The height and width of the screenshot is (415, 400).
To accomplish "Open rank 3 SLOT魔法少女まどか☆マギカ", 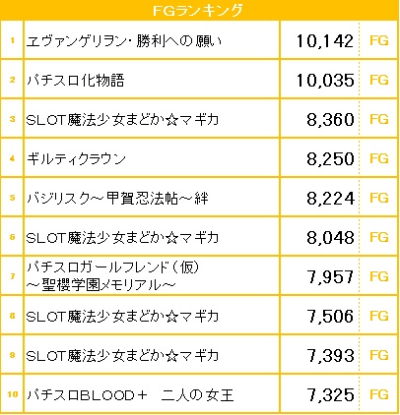I will (x=122, y=120).
